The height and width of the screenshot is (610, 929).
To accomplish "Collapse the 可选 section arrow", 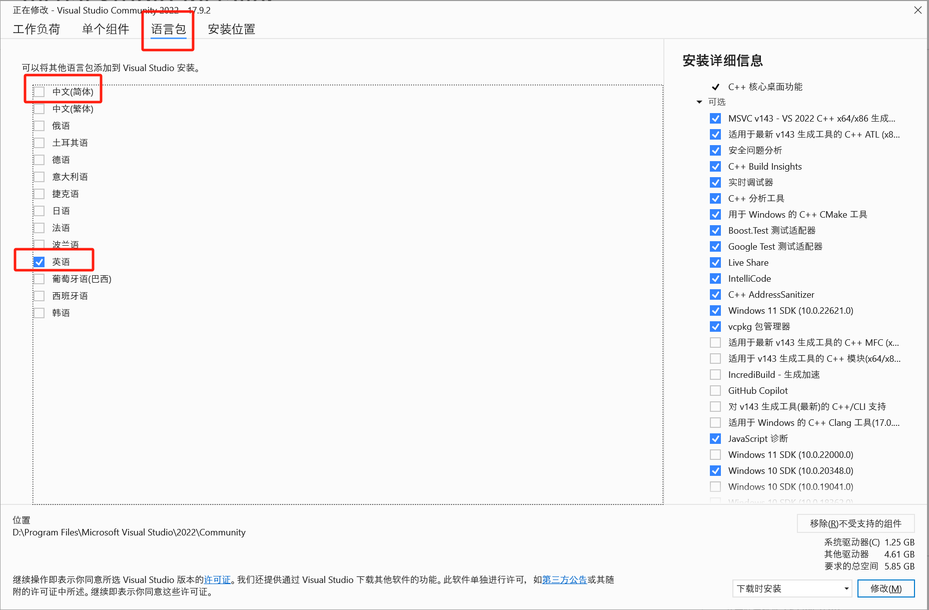I will 699,102.
